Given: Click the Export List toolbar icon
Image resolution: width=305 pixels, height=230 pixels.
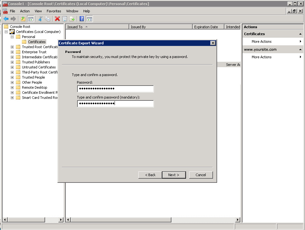Looking at the screenshot, I should [72, 19].
